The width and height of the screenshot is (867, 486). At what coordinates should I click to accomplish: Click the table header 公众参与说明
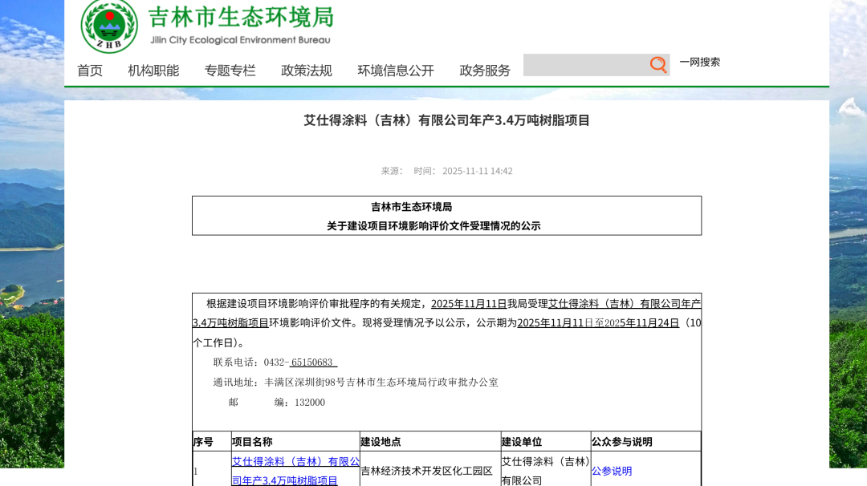click(621, 441)
